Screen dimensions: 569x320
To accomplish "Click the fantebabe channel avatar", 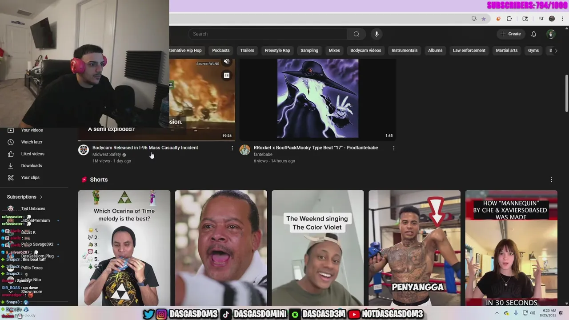I will pyautogui.click(x=245, y=150).
